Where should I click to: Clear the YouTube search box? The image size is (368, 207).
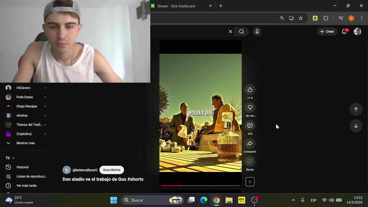coord(230,32)
